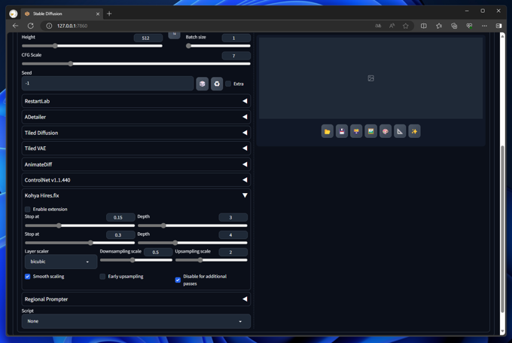Send image to extras triangle ruler icon

click(400, 131)
